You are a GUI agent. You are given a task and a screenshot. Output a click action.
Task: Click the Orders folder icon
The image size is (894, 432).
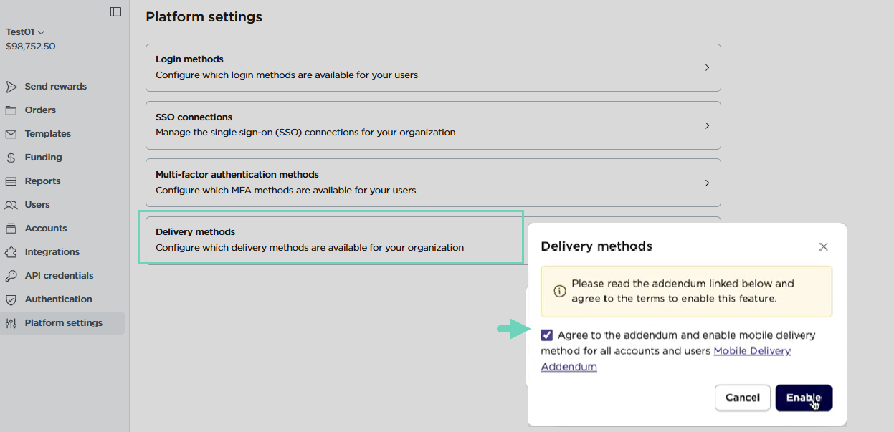[11, 110]
